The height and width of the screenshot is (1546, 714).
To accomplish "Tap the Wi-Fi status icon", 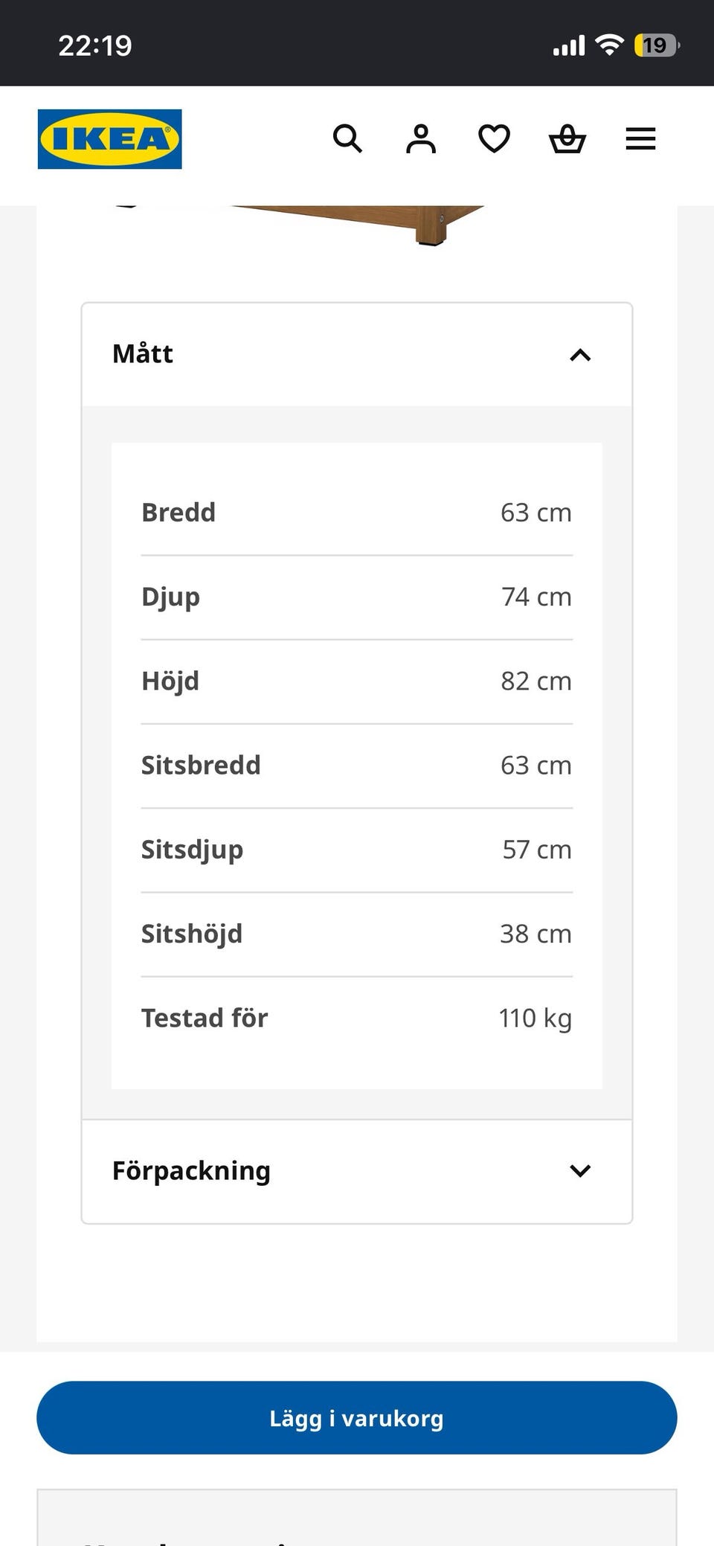I will click(x=610, y=45).
